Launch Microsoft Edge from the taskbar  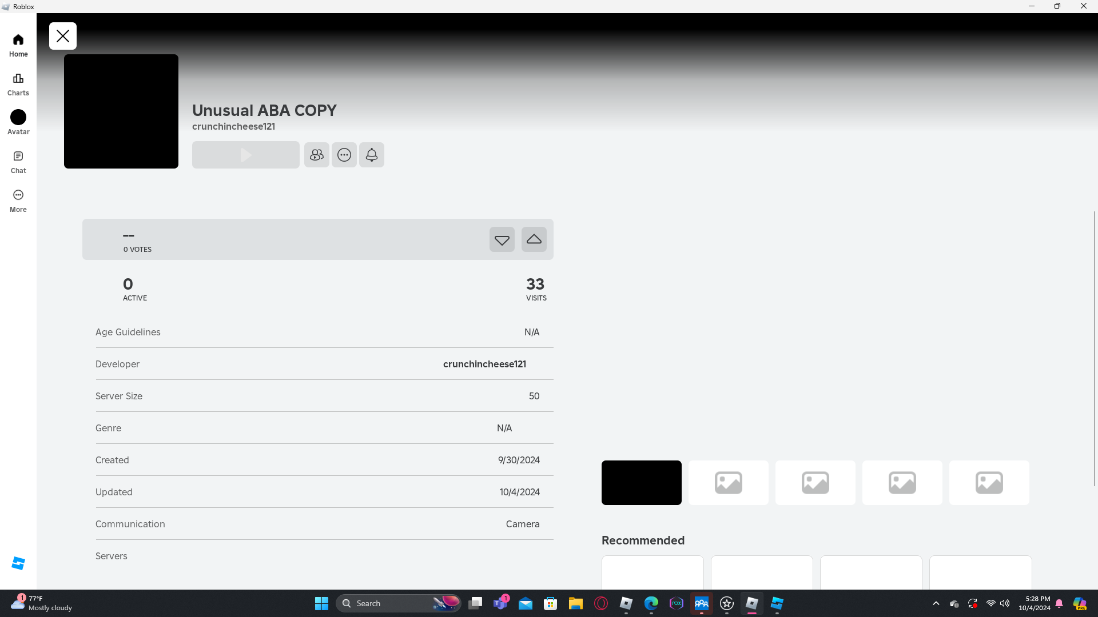[651, 603]
